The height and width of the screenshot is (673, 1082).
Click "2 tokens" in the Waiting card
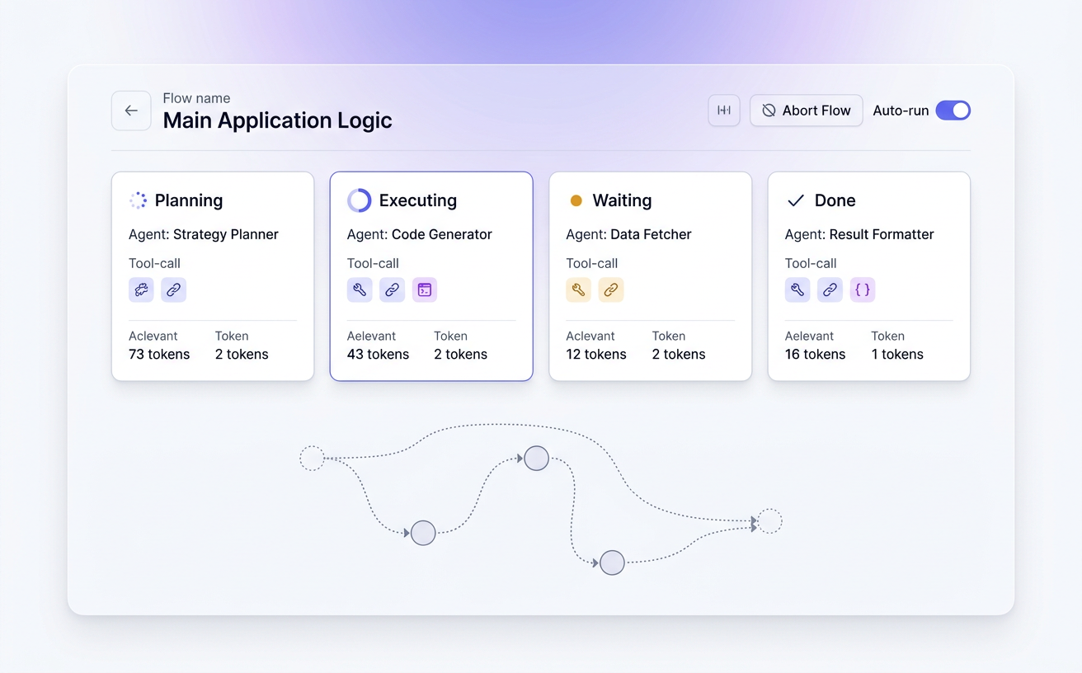coord(679,355)
